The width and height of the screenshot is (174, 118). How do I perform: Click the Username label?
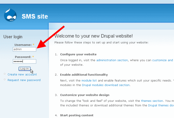[23, 45]
